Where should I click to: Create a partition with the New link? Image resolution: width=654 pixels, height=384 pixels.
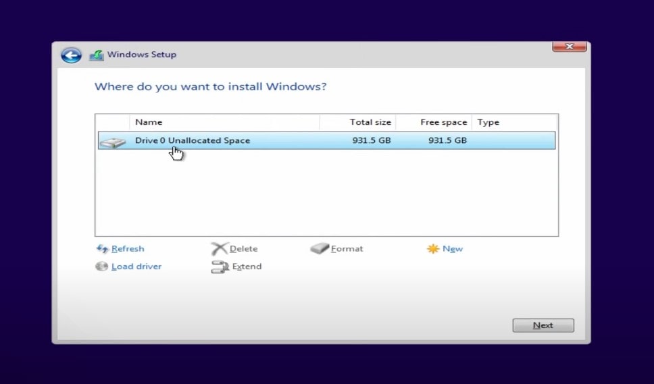pos(453,249)
